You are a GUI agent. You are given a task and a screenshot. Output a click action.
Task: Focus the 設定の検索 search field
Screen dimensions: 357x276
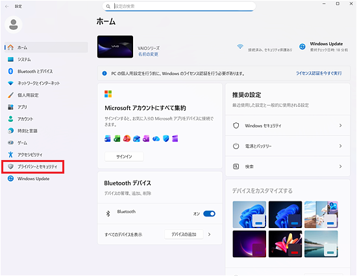tap(179, 6)
